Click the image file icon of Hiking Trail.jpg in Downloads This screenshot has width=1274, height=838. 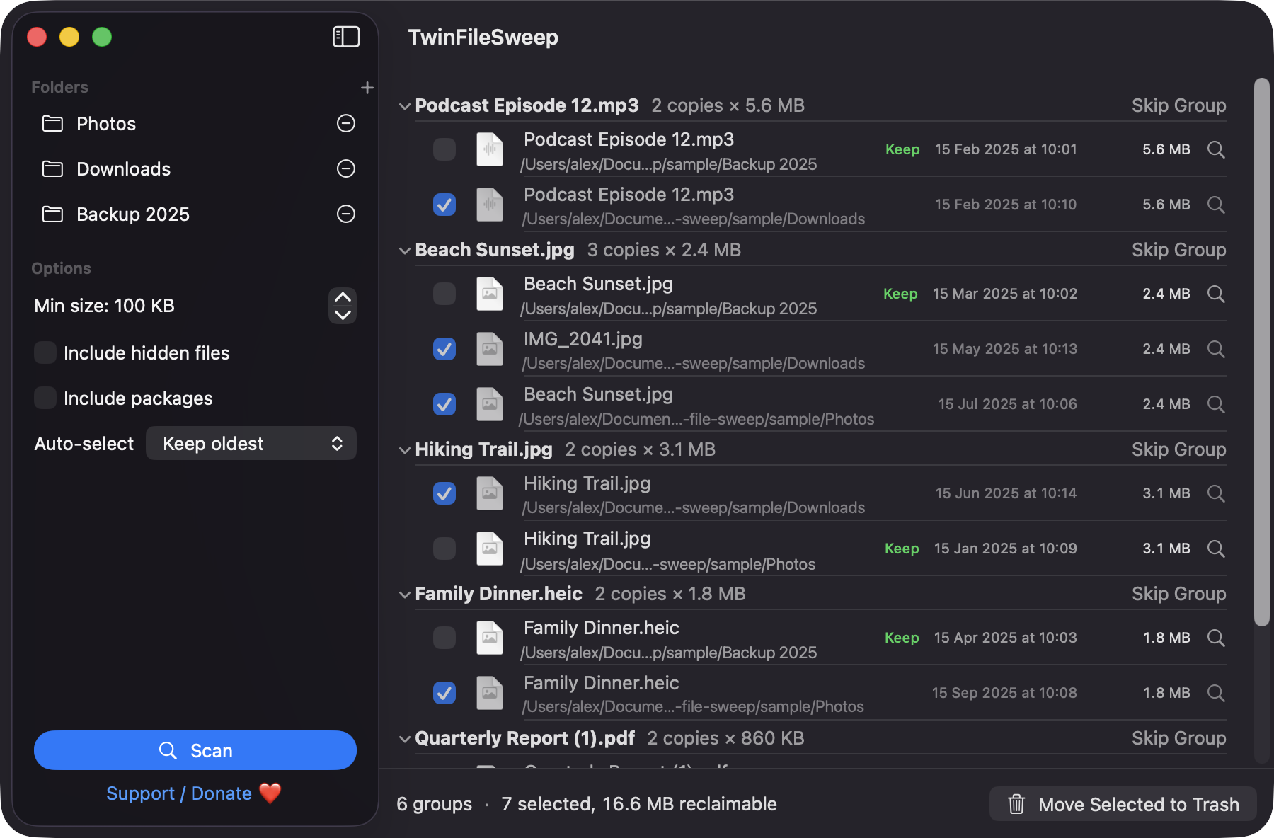(490, 493)
